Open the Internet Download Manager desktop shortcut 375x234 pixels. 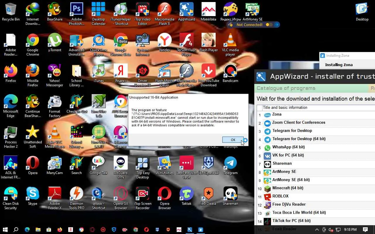33,14
